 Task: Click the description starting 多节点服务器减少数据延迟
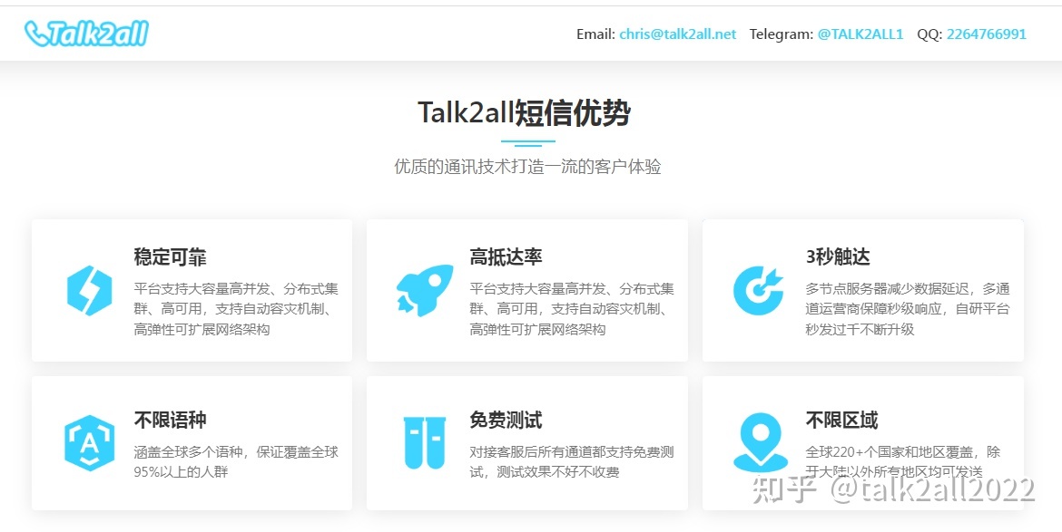(x=908, y=310)
